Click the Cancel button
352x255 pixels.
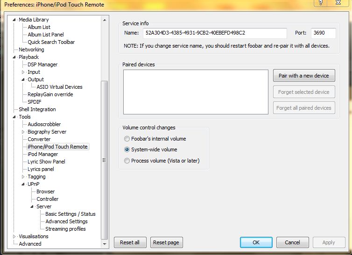(293, 242)
